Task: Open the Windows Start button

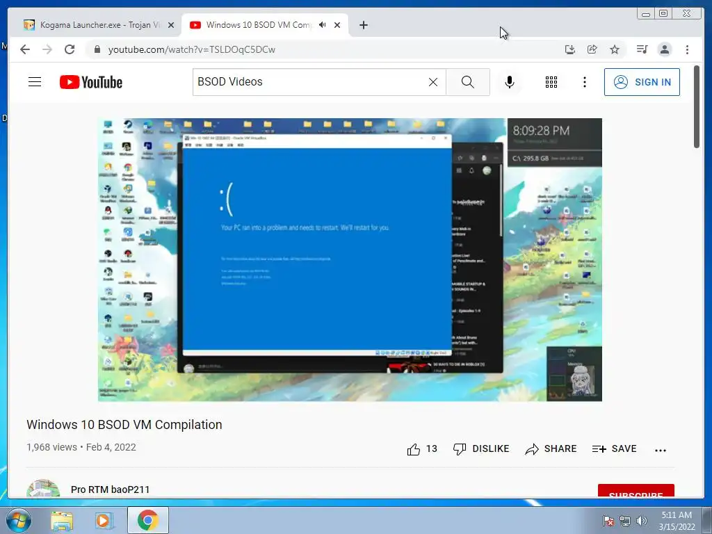Action: point(19,520)
